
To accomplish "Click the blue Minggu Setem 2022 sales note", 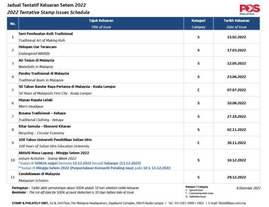I will [x=96, y=168].
